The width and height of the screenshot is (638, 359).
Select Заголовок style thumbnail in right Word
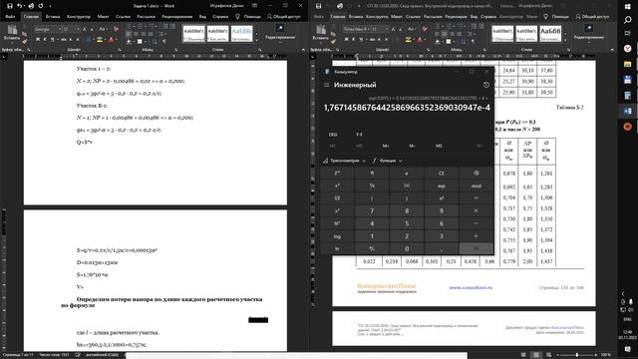click(x=550, y=34)
